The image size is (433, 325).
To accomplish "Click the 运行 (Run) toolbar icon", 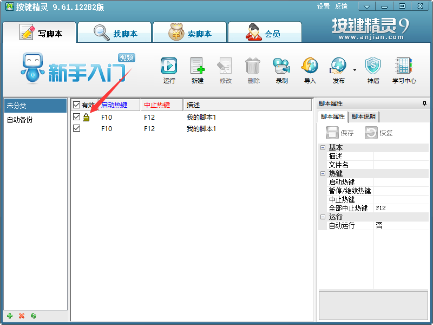I will [x=169, y=66].
